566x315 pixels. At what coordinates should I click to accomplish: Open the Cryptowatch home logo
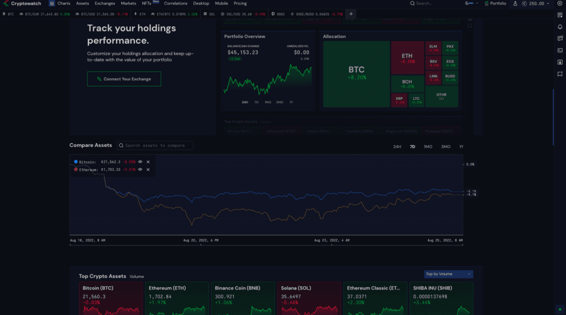[22, 3]
